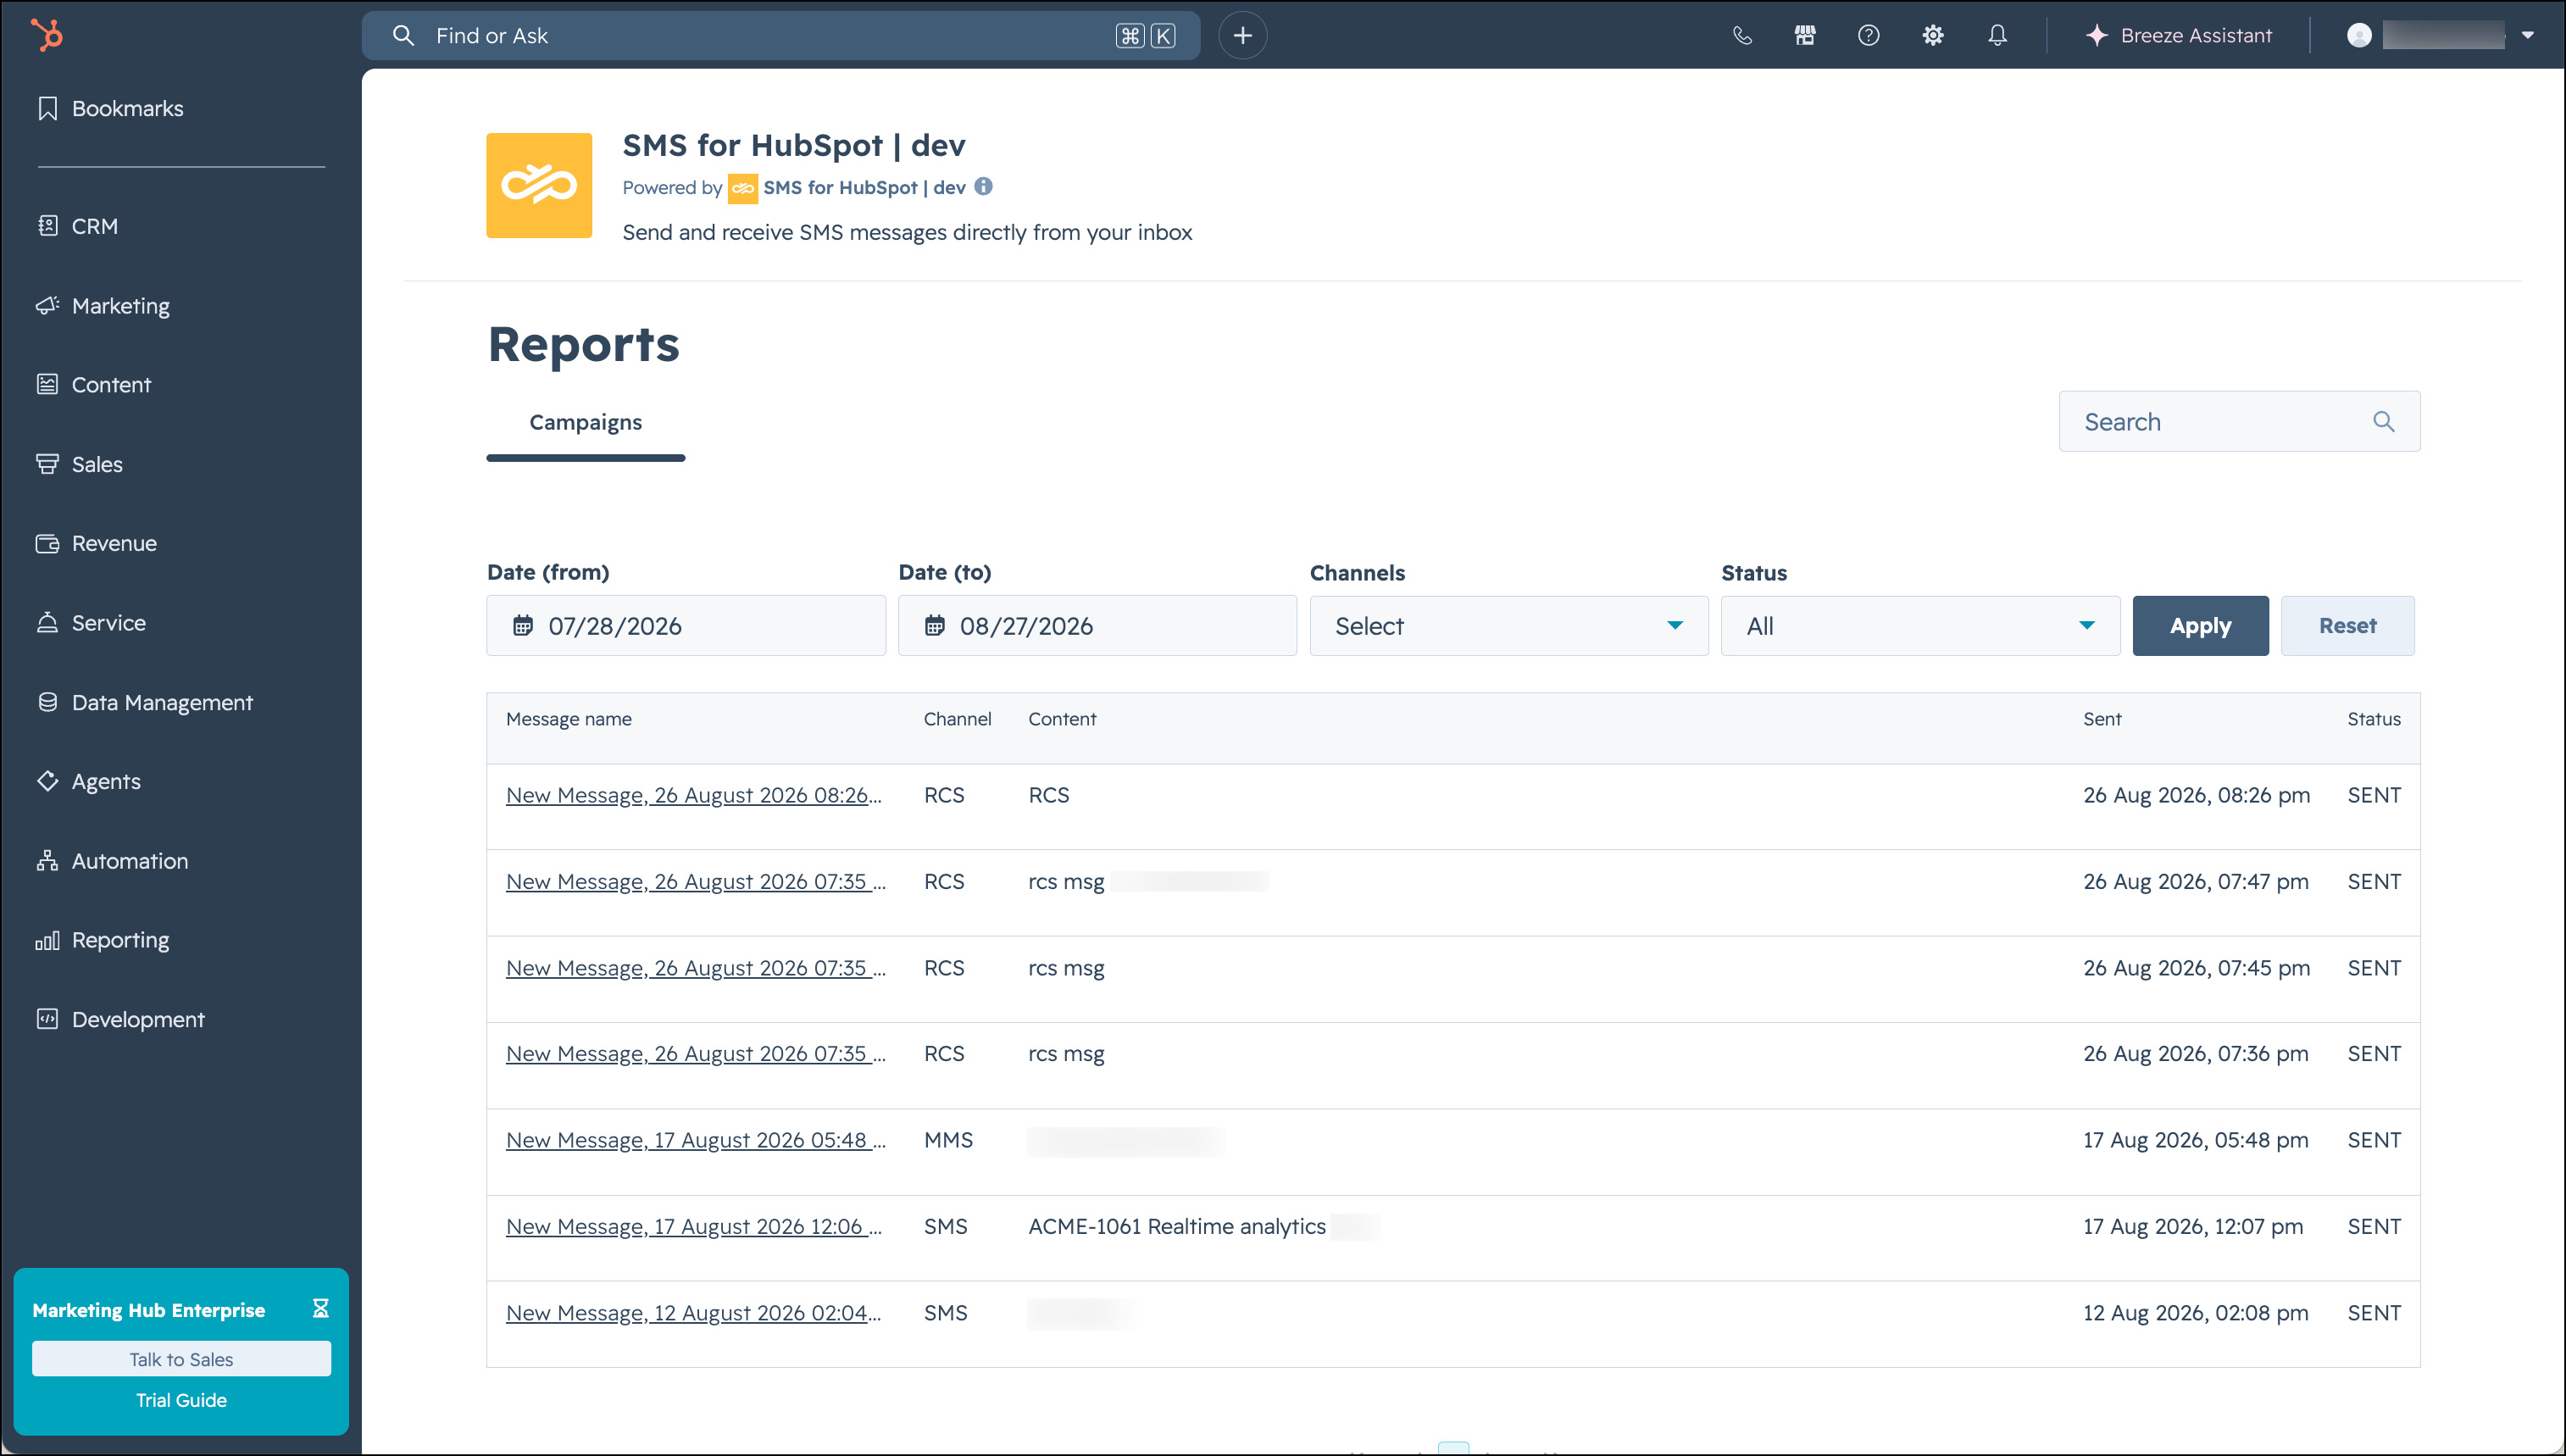Click the Reports Search input field
This screenshot has height=1456, width=2566.
(x=2239, y=421)
